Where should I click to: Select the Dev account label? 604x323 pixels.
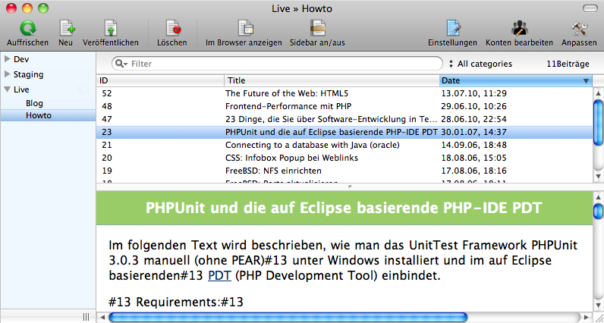click(x=21, y=59)
